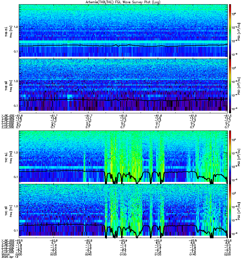The height and width of the screenshot is (259, 243).
Task: Click the '0.1' frequency tick of THB B∥ panel
Action: 16,106
